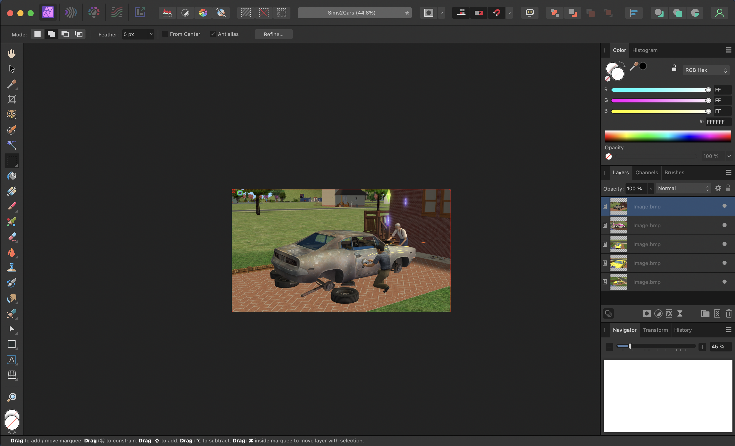Screen dimensions: 735x446
Task: Zoom in with Navigator plus button
Action: tap(702, 347)
